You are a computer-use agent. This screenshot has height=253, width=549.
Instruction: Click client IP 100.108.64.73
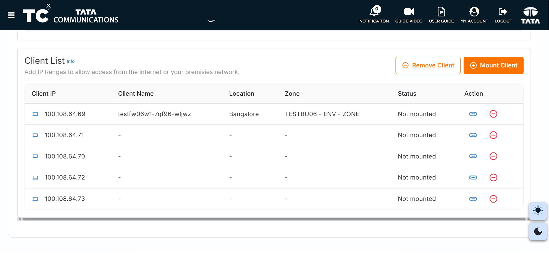point(65,199)
